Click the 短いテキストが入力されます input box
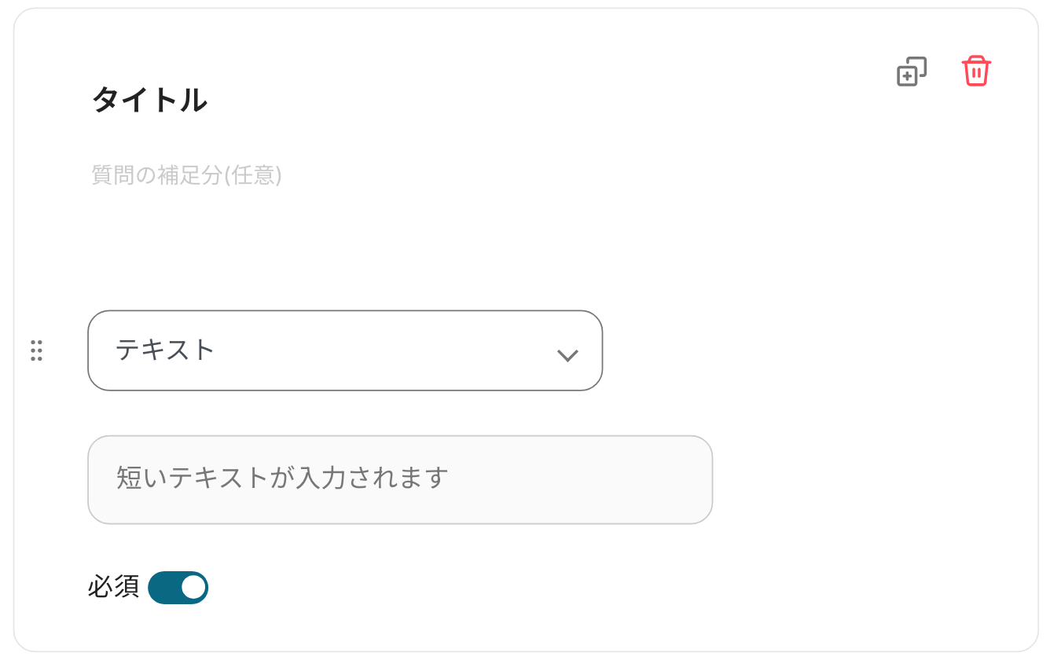 [399, 479]
